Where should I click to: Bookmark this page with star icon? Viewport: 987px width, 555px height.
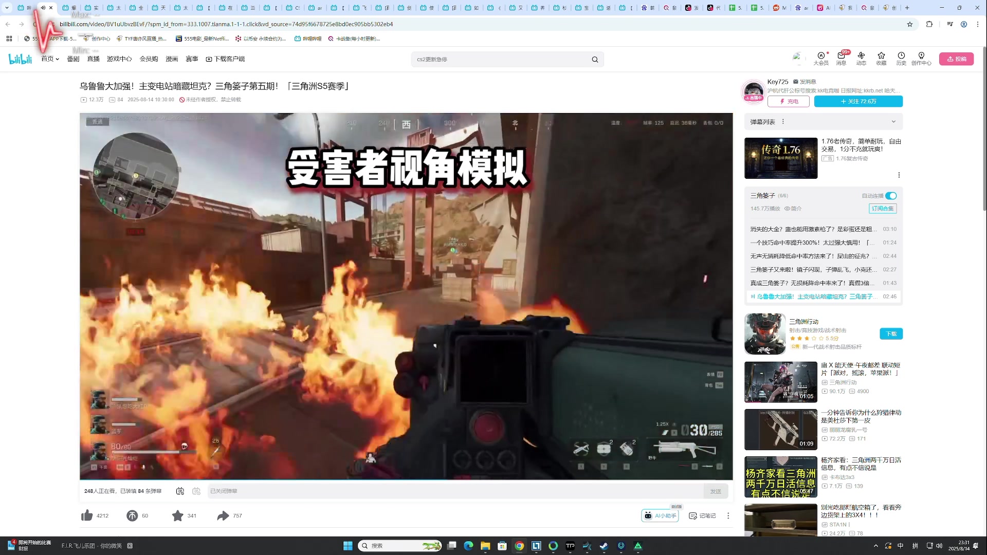(x=910, y=24)
